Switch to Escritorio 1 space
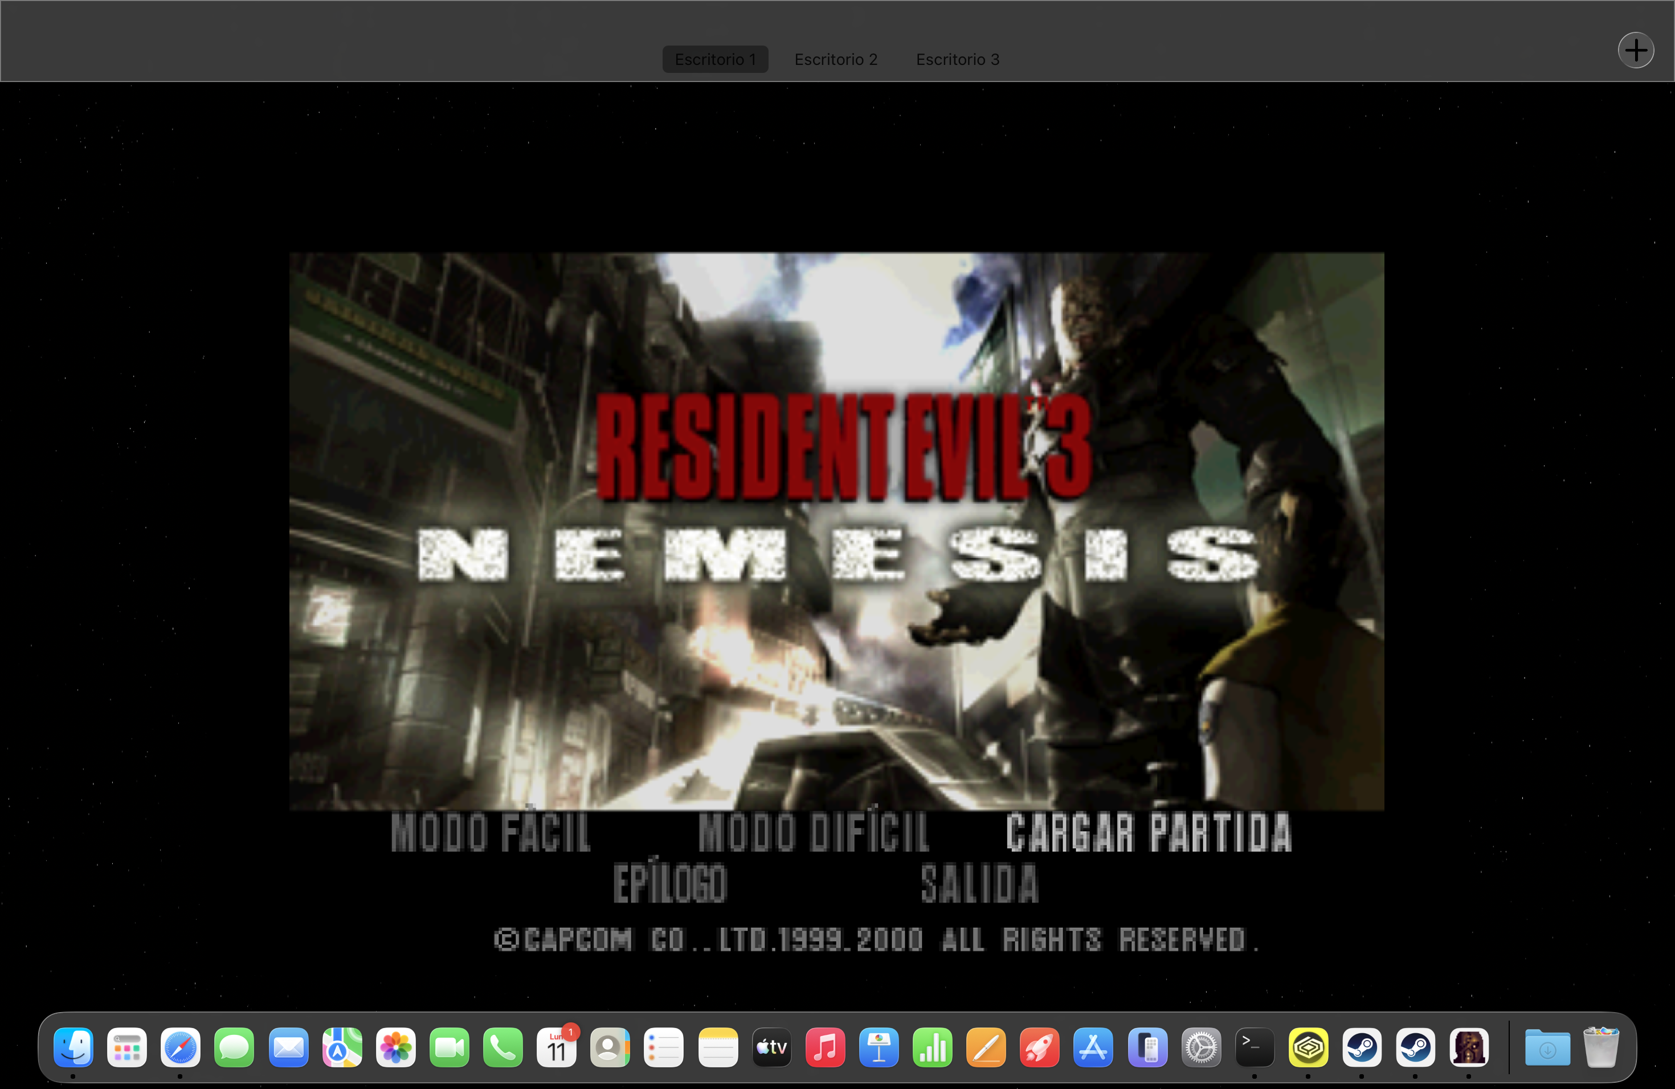 click(715, 59)
